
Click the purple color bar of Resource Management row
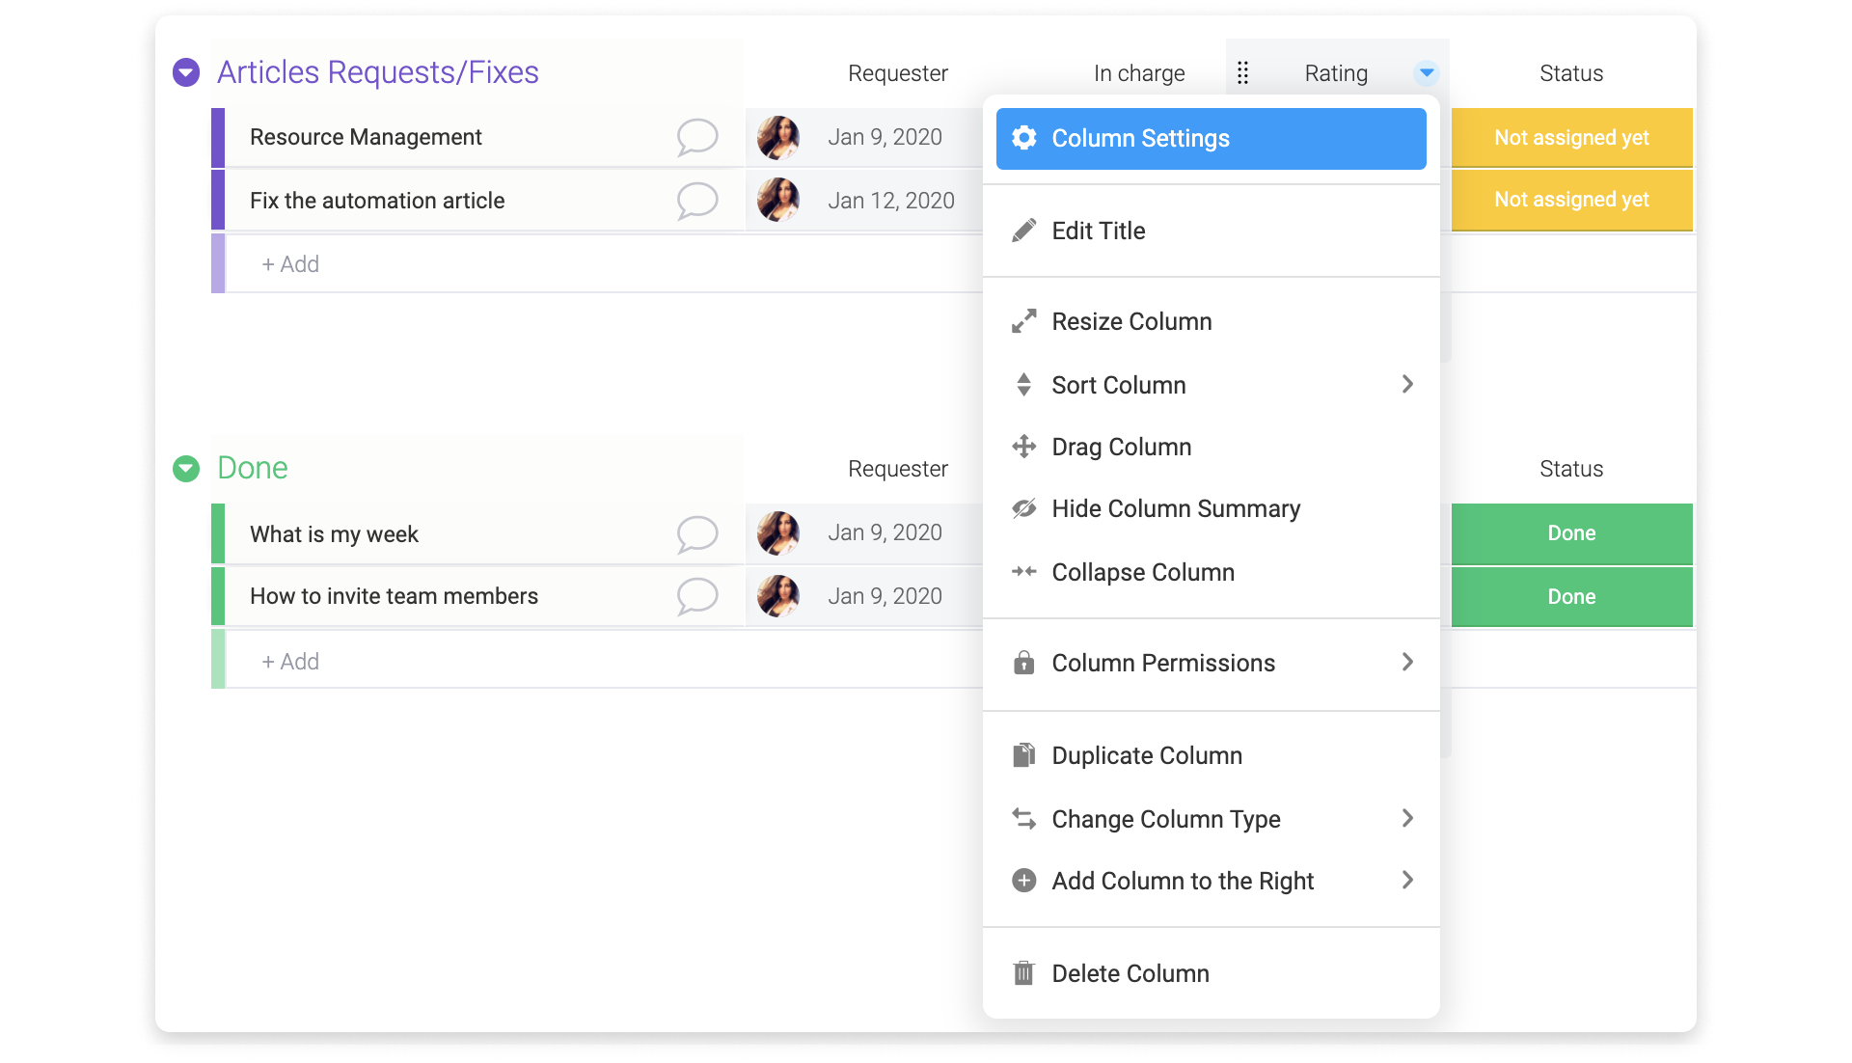[218, 137]
